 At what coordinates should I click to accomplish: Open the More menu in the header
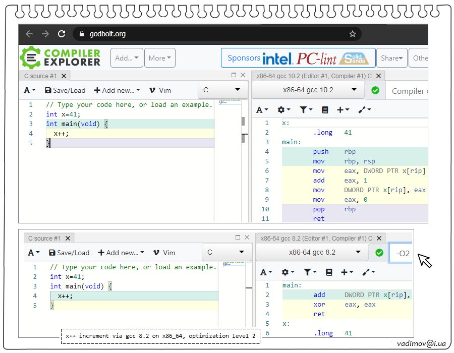(x=160, y=58)
